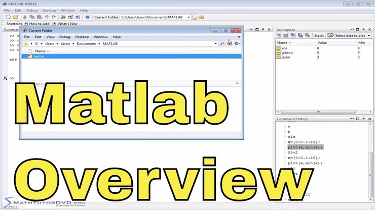Click the What's New shortcut link

coord(67,24)
